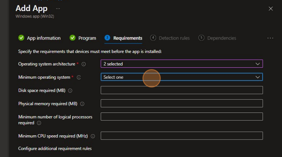
Task: Click info icon for logical processors requirement
Action: point(39,123)
